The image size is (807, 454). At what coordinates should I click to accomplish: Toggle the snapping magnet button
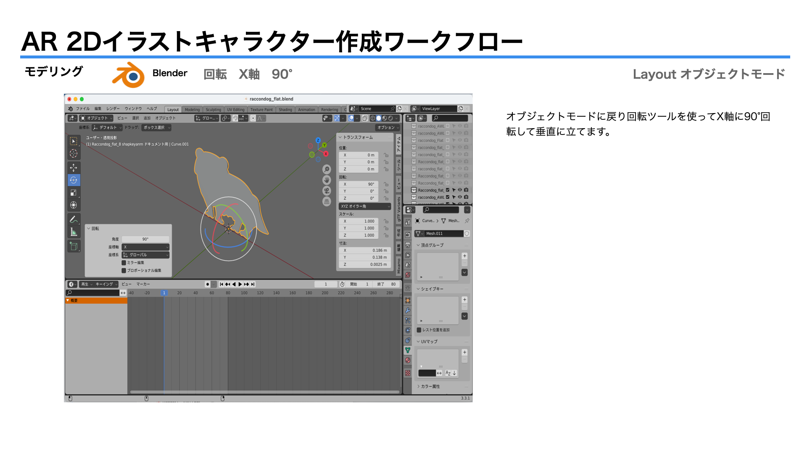pyautogui.click(x=235, y=119)
